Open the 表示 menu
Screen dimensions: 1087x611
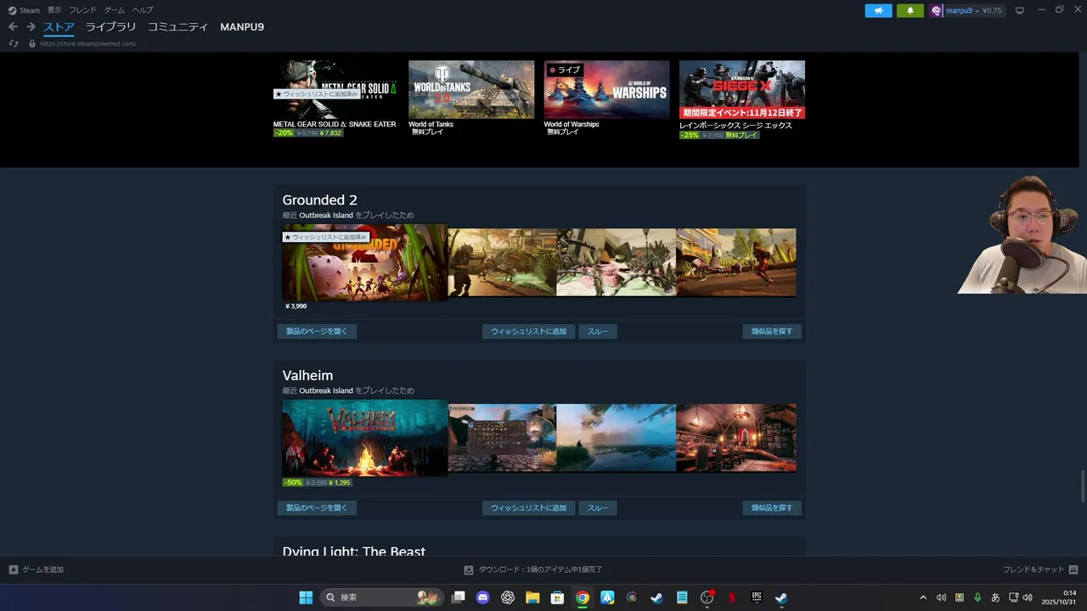[x=54, y=10]
